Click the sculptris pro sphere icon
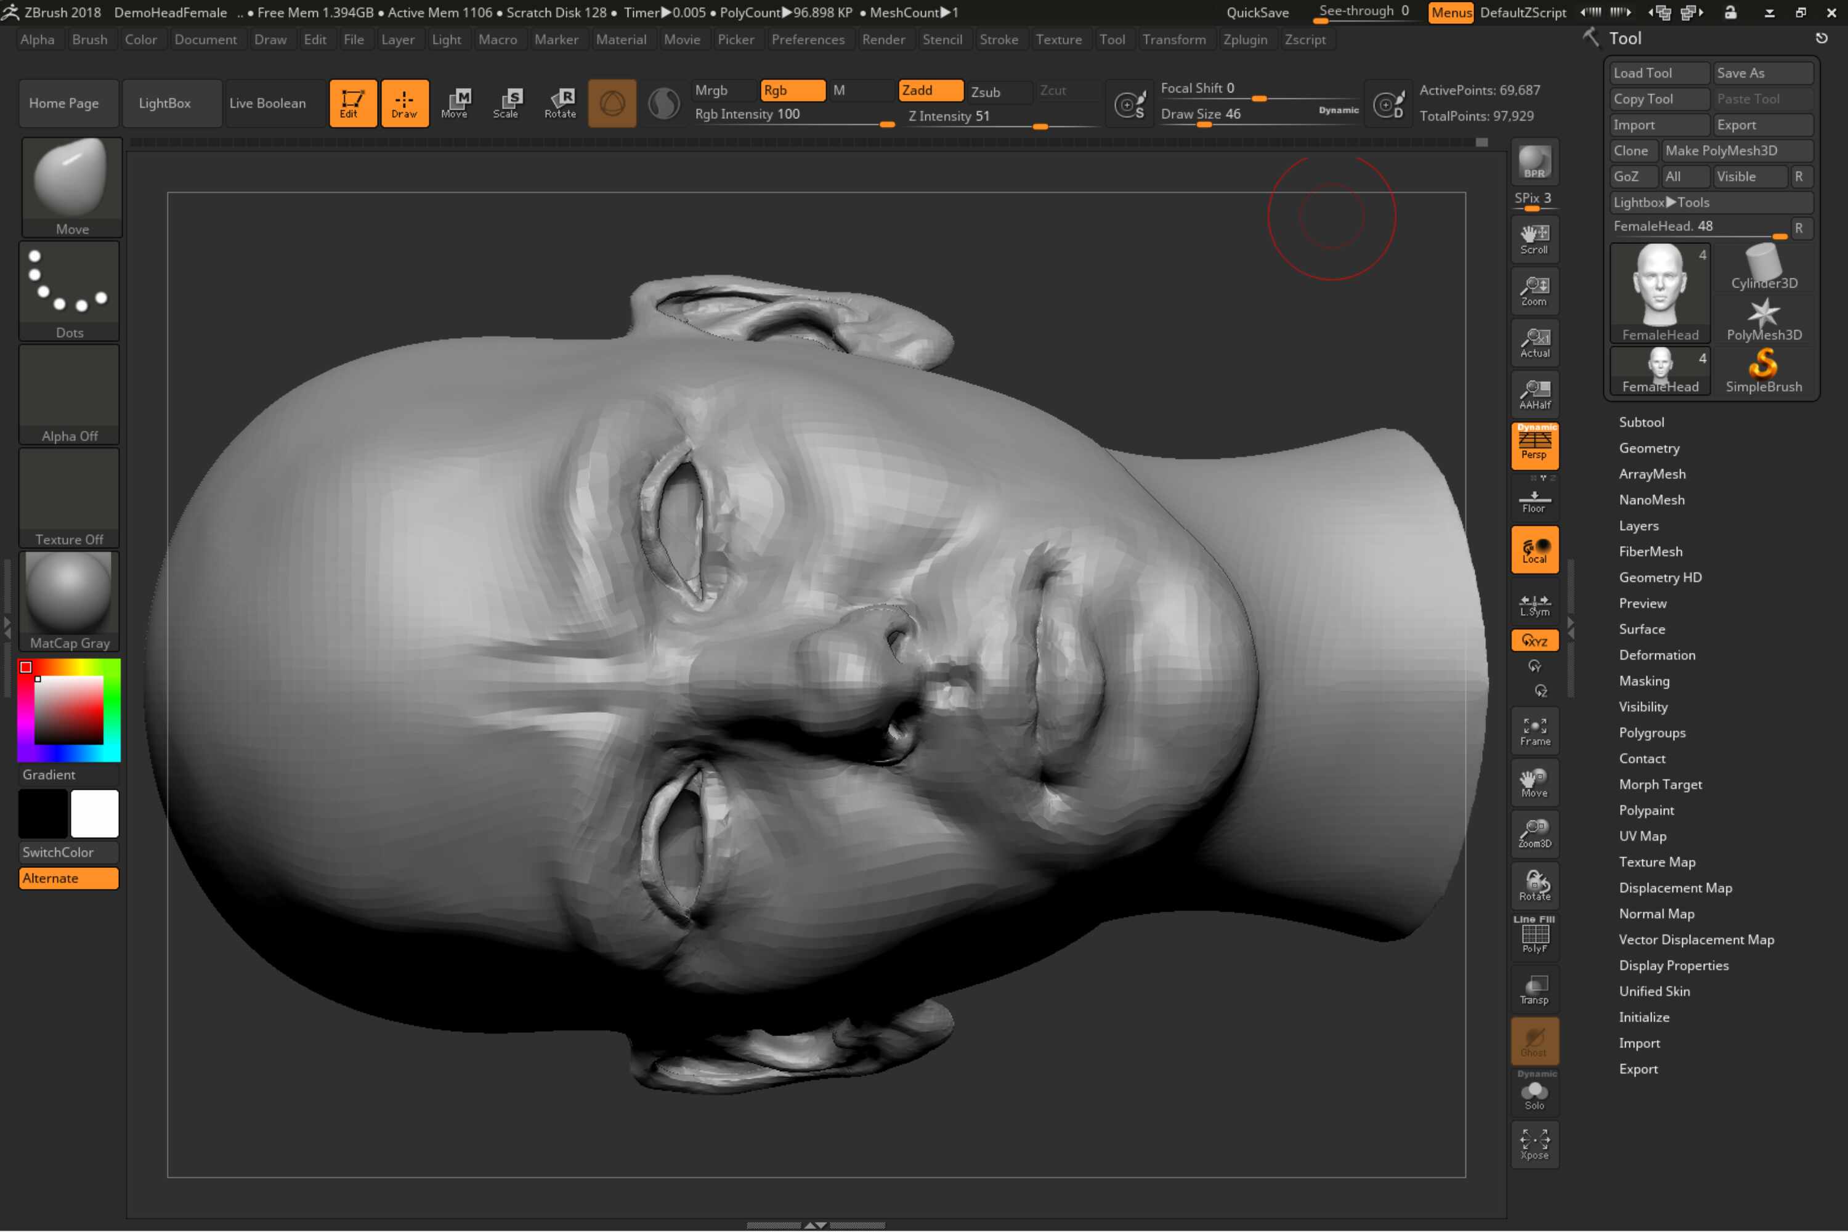Image resolution: width=1848 pixels, height=1232 pixels. [664, 103]
